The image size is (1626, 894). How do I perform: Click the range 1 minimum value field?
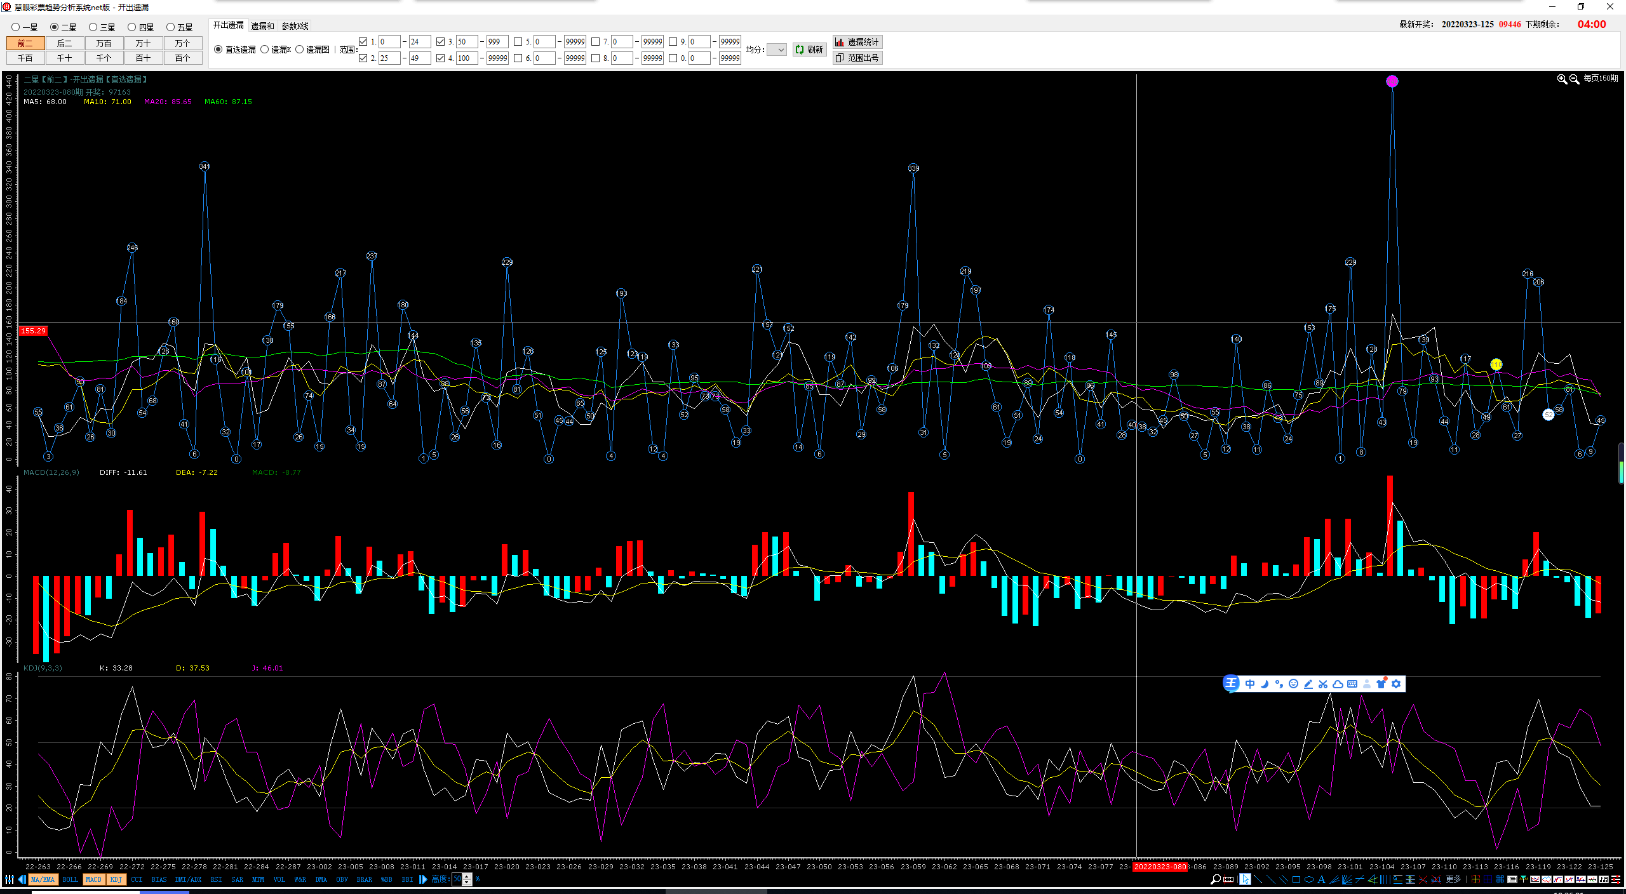[x=389, y=42]
